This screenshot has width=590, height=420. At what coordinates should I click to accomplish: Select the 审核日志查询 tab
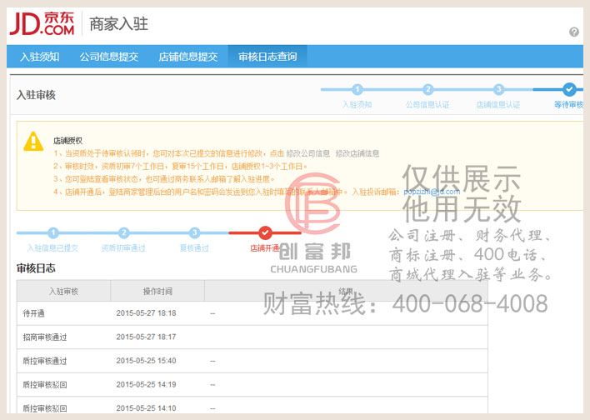click(x=267, y=57)
